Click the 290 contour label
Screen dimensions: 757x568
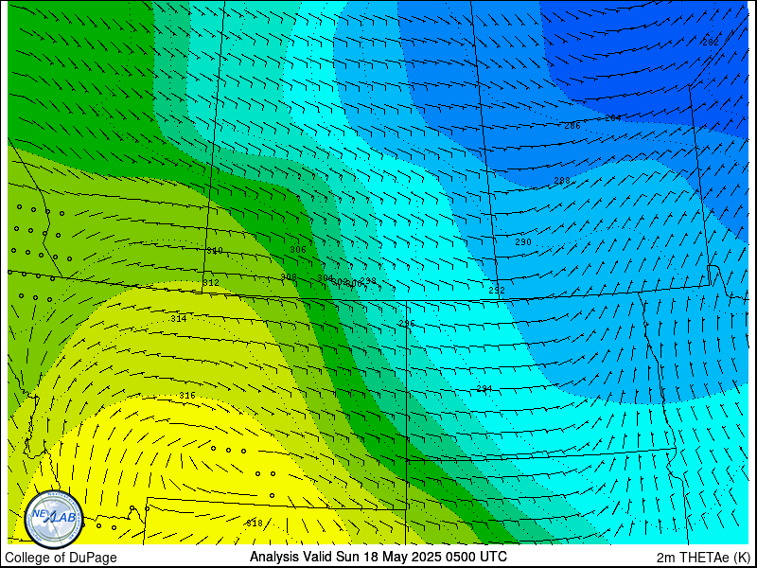[523, 242]
